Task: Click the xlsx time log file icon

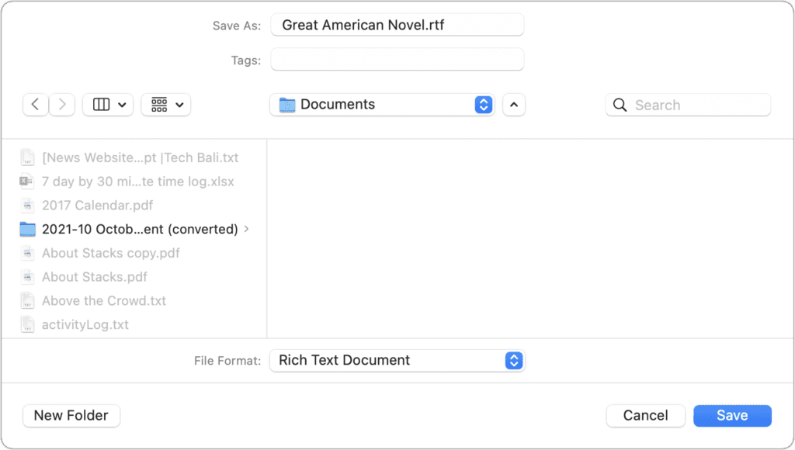Action: pos(28,181)
